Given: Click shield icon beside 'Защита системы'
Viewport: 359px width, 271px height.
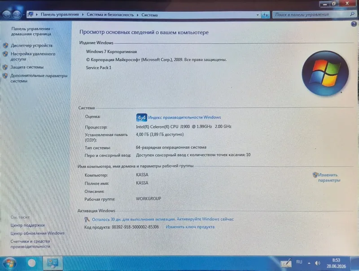Looking at the screenshot, I should (x=5, y=67).
